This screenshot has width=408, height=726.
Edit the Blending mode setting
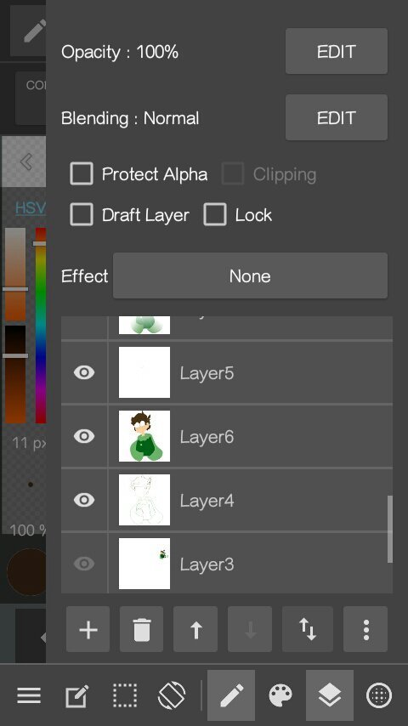click(x=337, y=117)
